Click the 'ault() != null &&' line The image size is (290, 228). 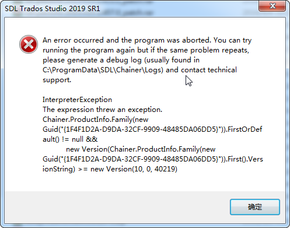click(x=70, y=139)
